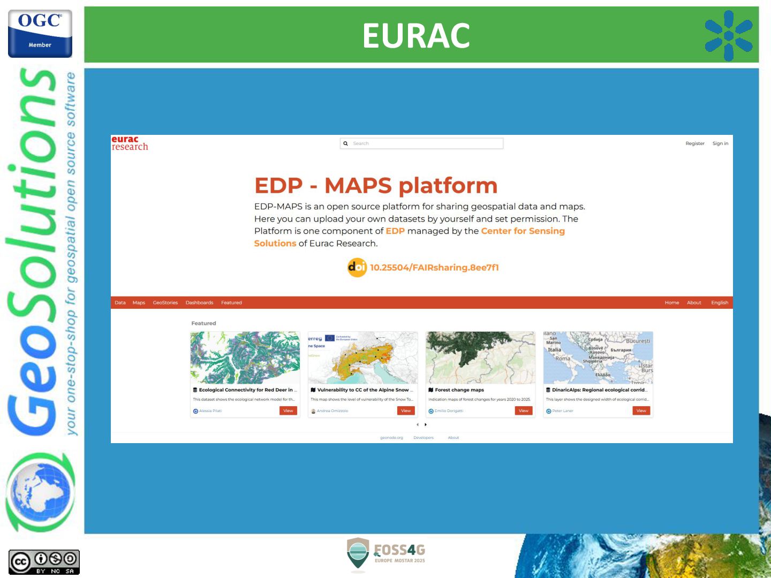This screenshot has height=578, width=771.
Task: Select 'Indication maps of forest changes' description text
Action: click(480, 399)
